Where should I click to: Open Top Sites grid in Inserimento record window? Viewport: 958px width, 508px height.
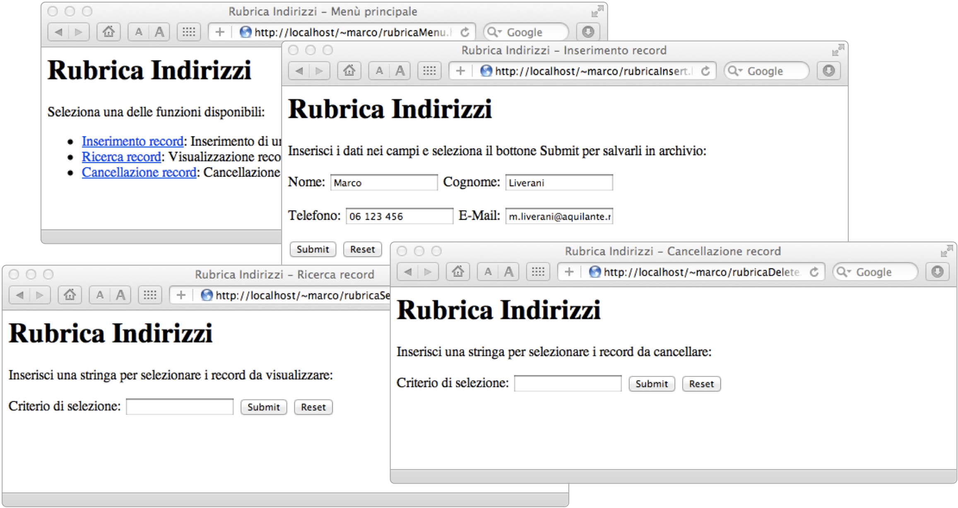(429, 71)
